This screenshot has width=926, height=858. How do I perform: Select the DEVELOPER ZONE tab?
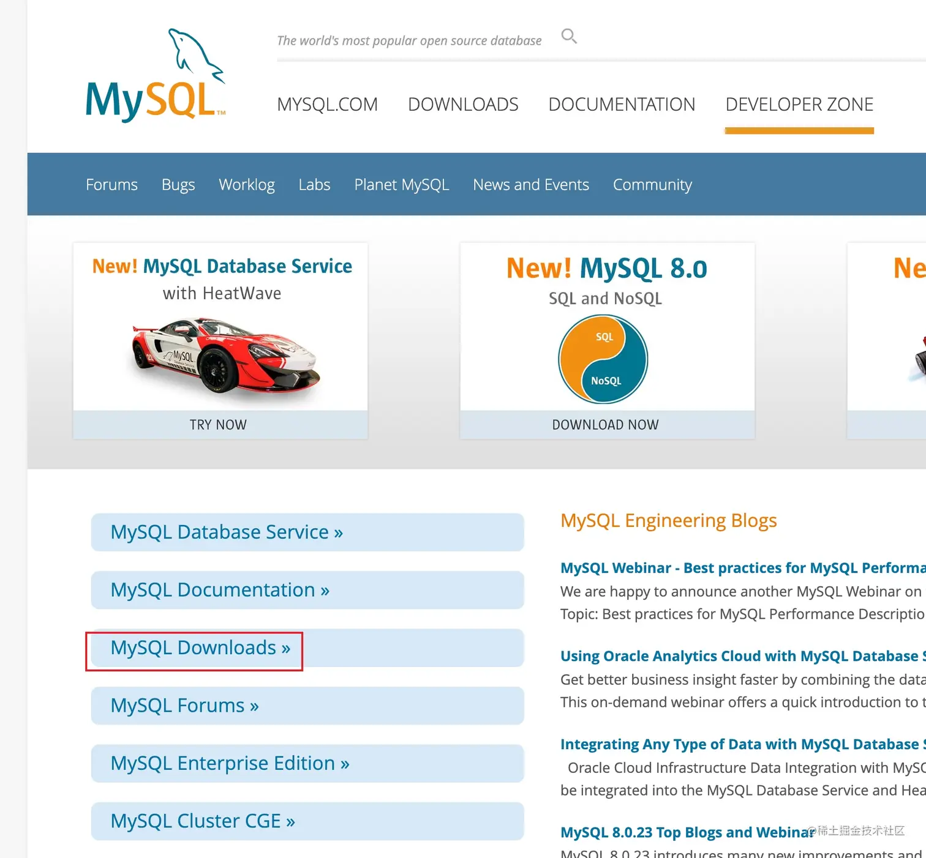click(799, 105)
